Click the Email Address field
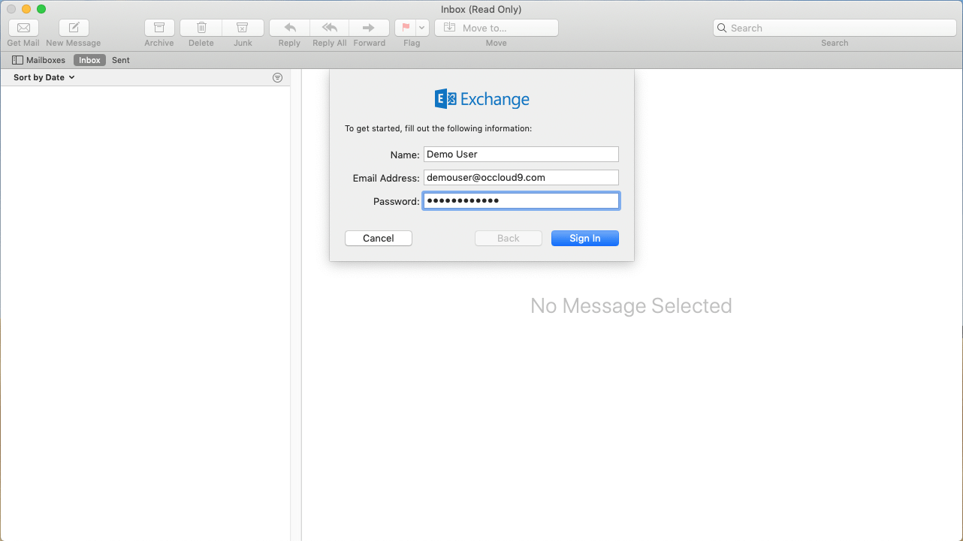 (521, 177)
